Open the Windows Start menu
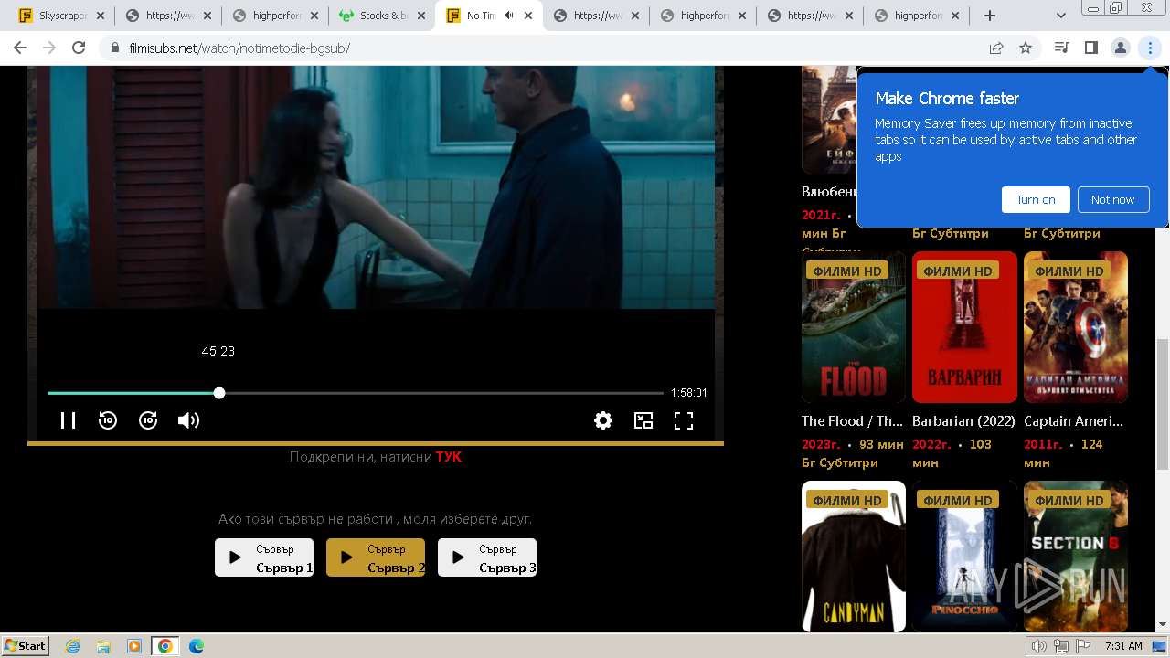Viewport: 1170px width, 658px height. point(26,645)
